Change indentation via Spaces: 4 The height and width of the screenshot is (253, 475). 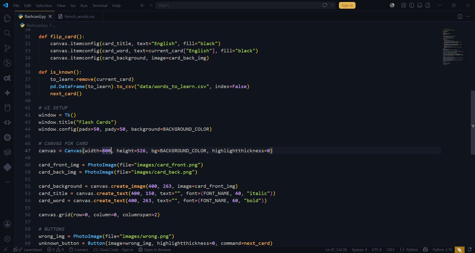tap(359, 250)
